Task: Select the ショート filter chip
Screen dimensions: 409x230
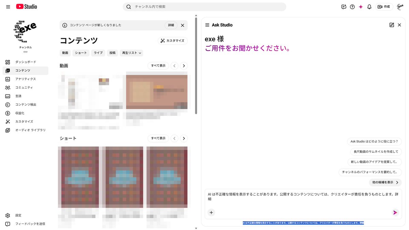Action: tap(81, 53)
